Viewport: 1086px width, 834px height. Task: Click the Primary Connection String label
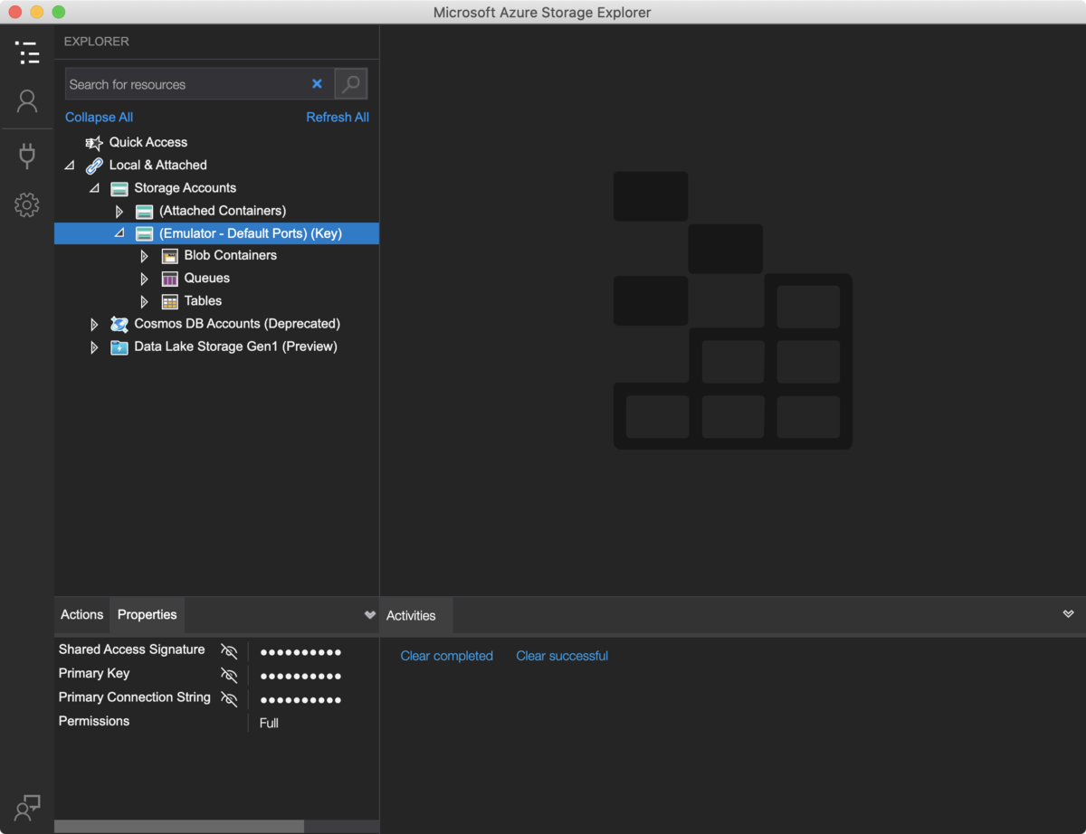135,697
